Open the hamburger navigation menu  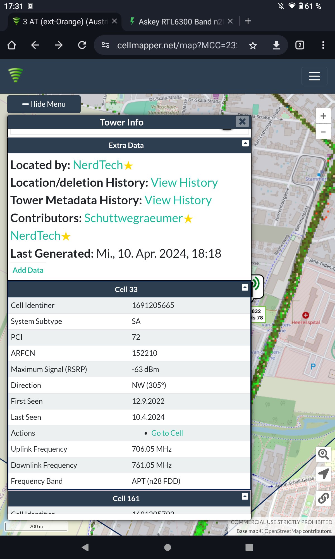(314, 76)
